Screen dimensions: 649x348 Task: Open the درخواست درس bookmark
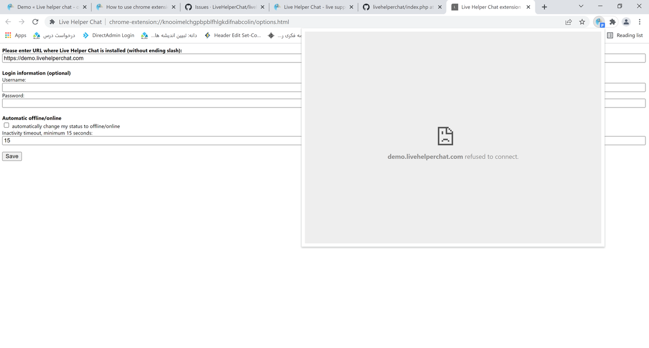[x=54, y=36]
